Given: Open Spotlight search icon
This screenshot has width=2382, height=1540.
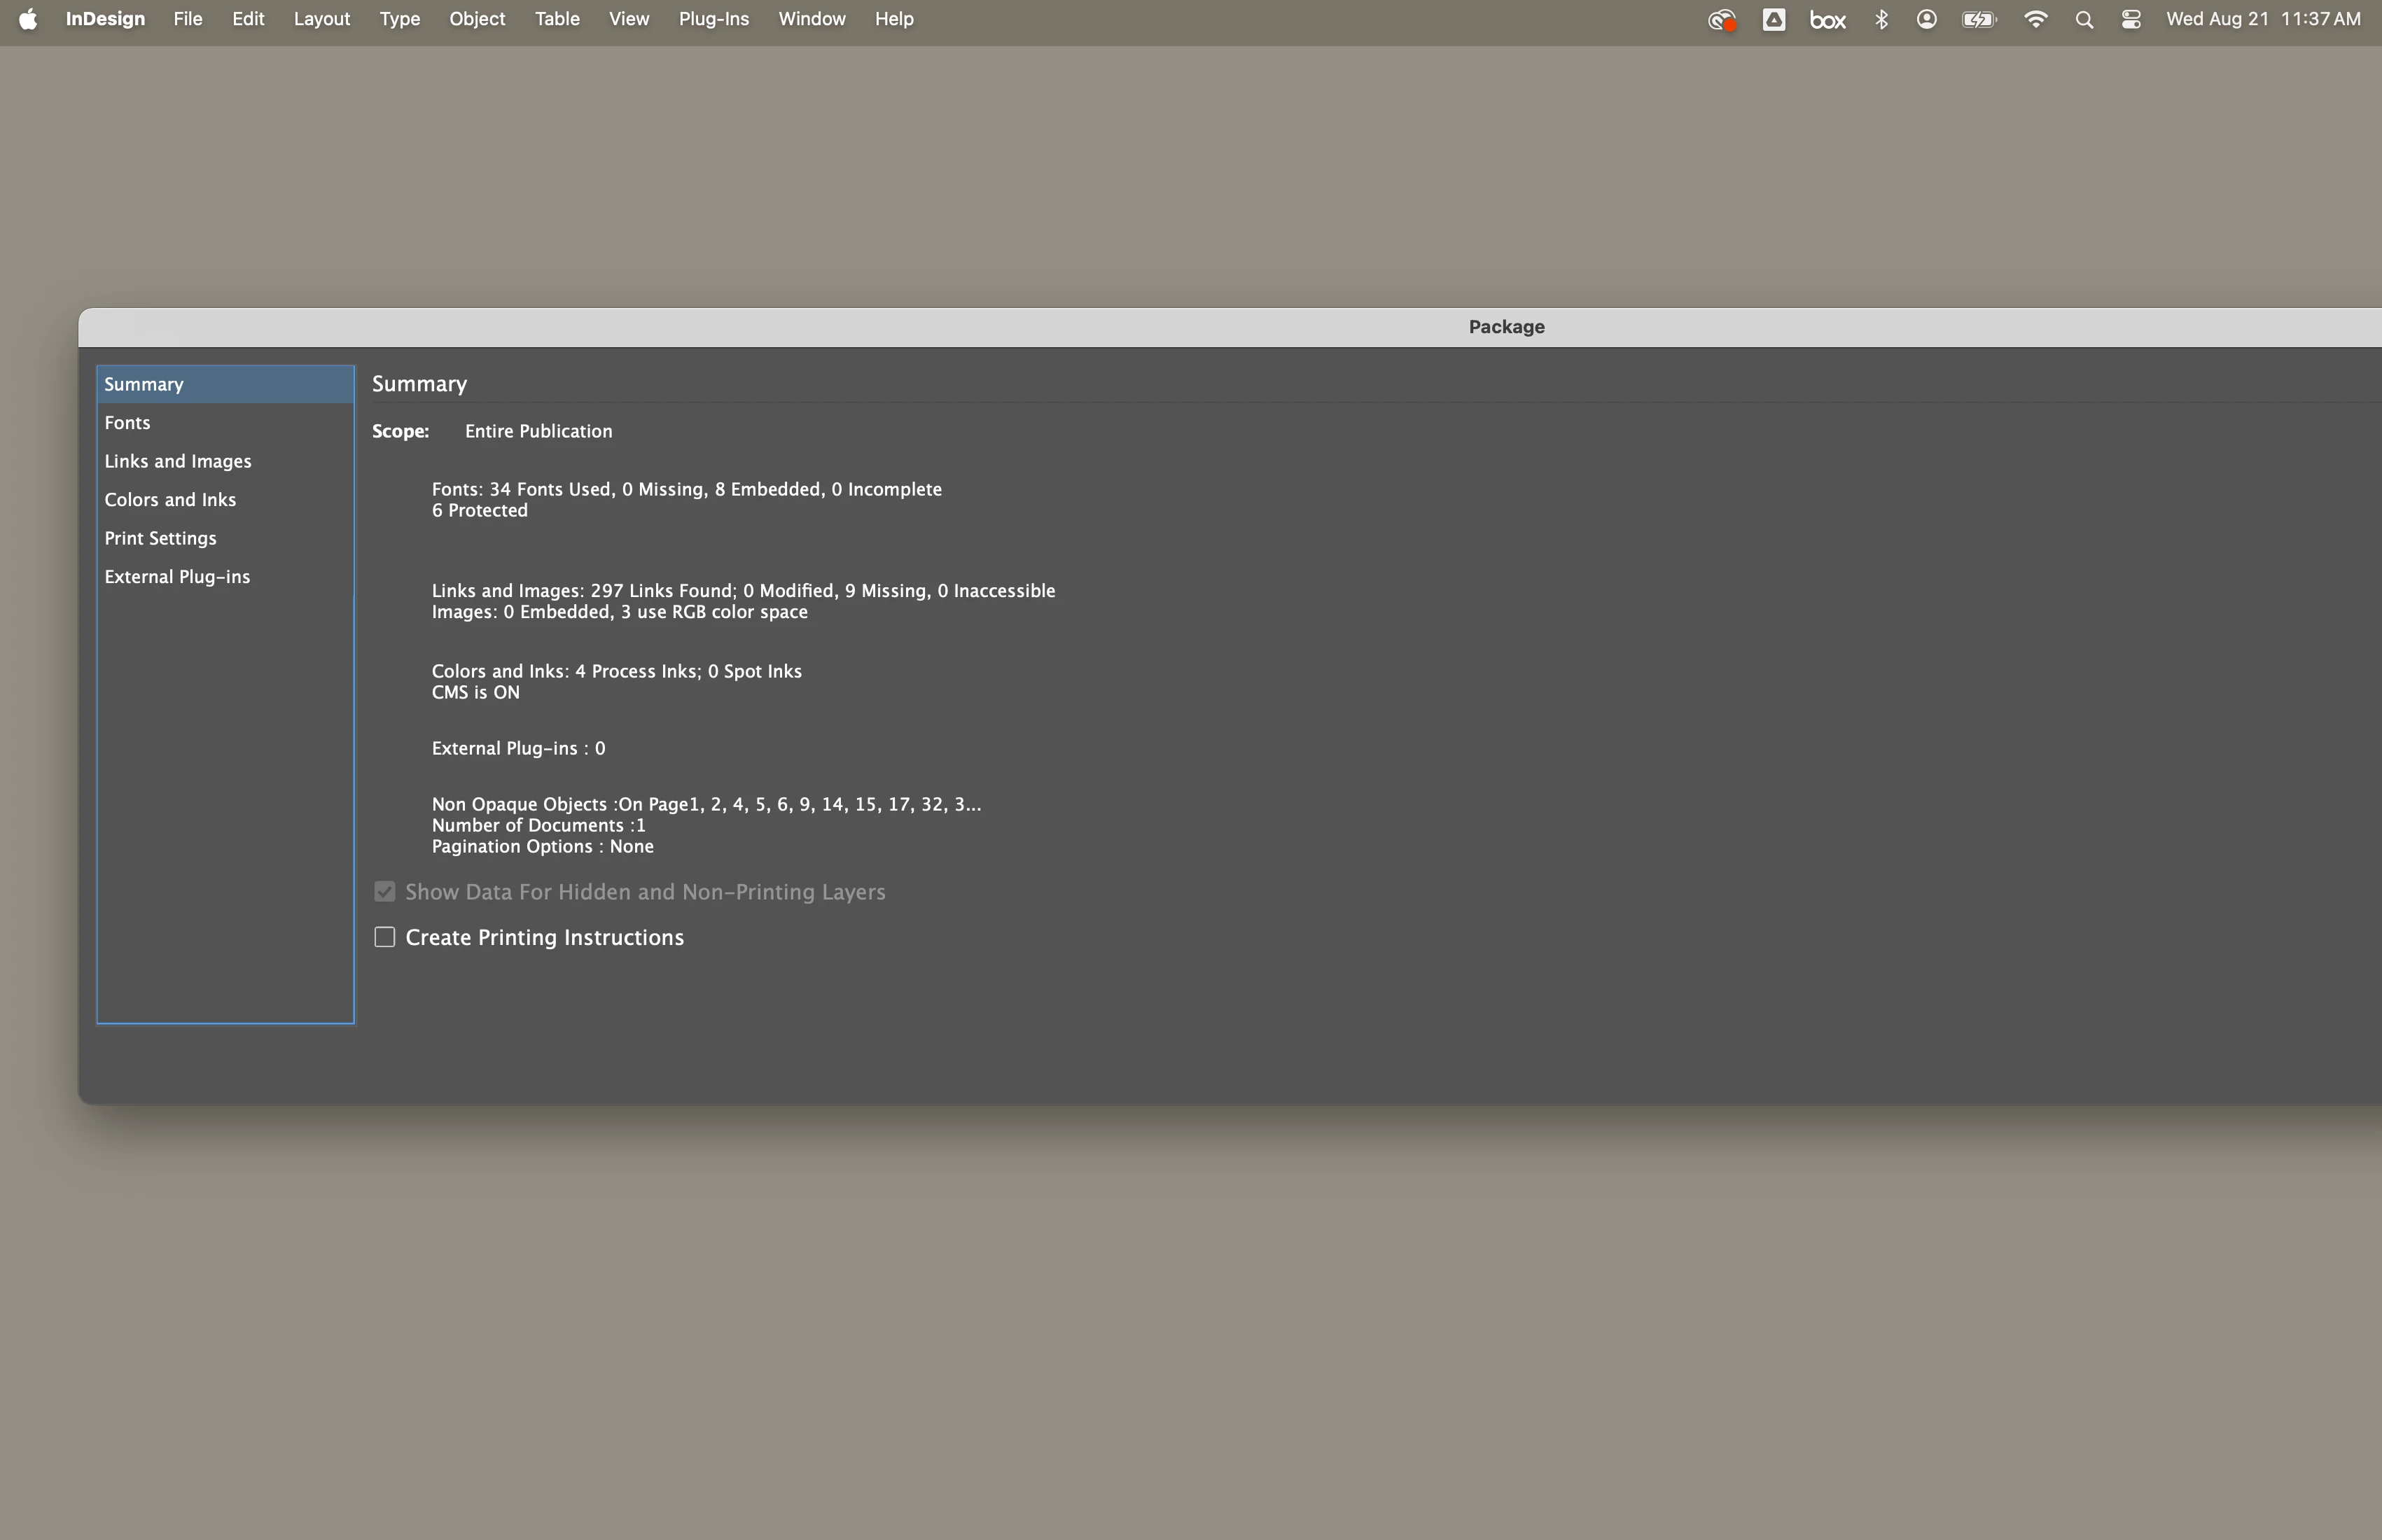Looking at the screenshot, I should (2084, 19).
